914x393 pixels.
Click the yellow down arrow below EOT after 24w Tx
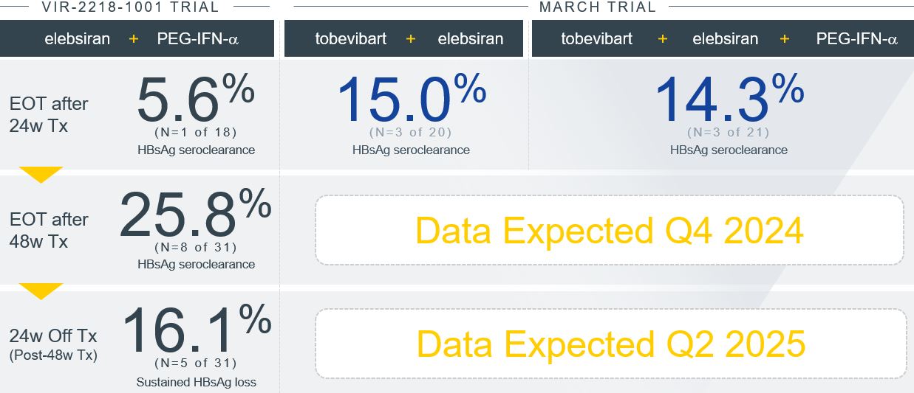point(41,175)
